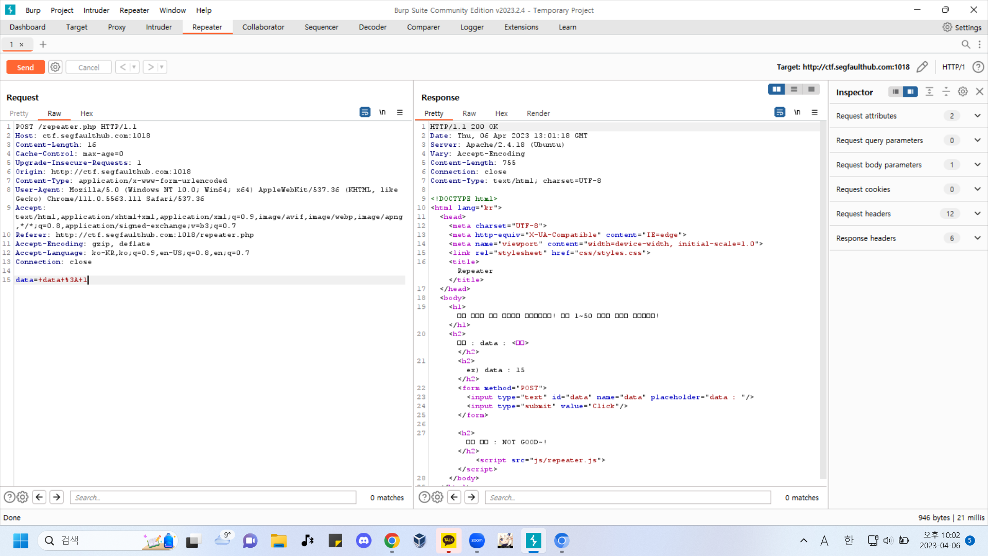Click the pencil icon to edit target

tap(922, 67)
